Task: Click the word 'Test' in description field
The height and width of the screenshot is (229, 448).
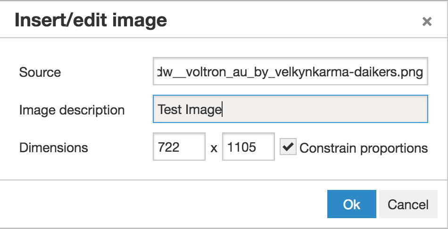Action: (x=170, y=110)
